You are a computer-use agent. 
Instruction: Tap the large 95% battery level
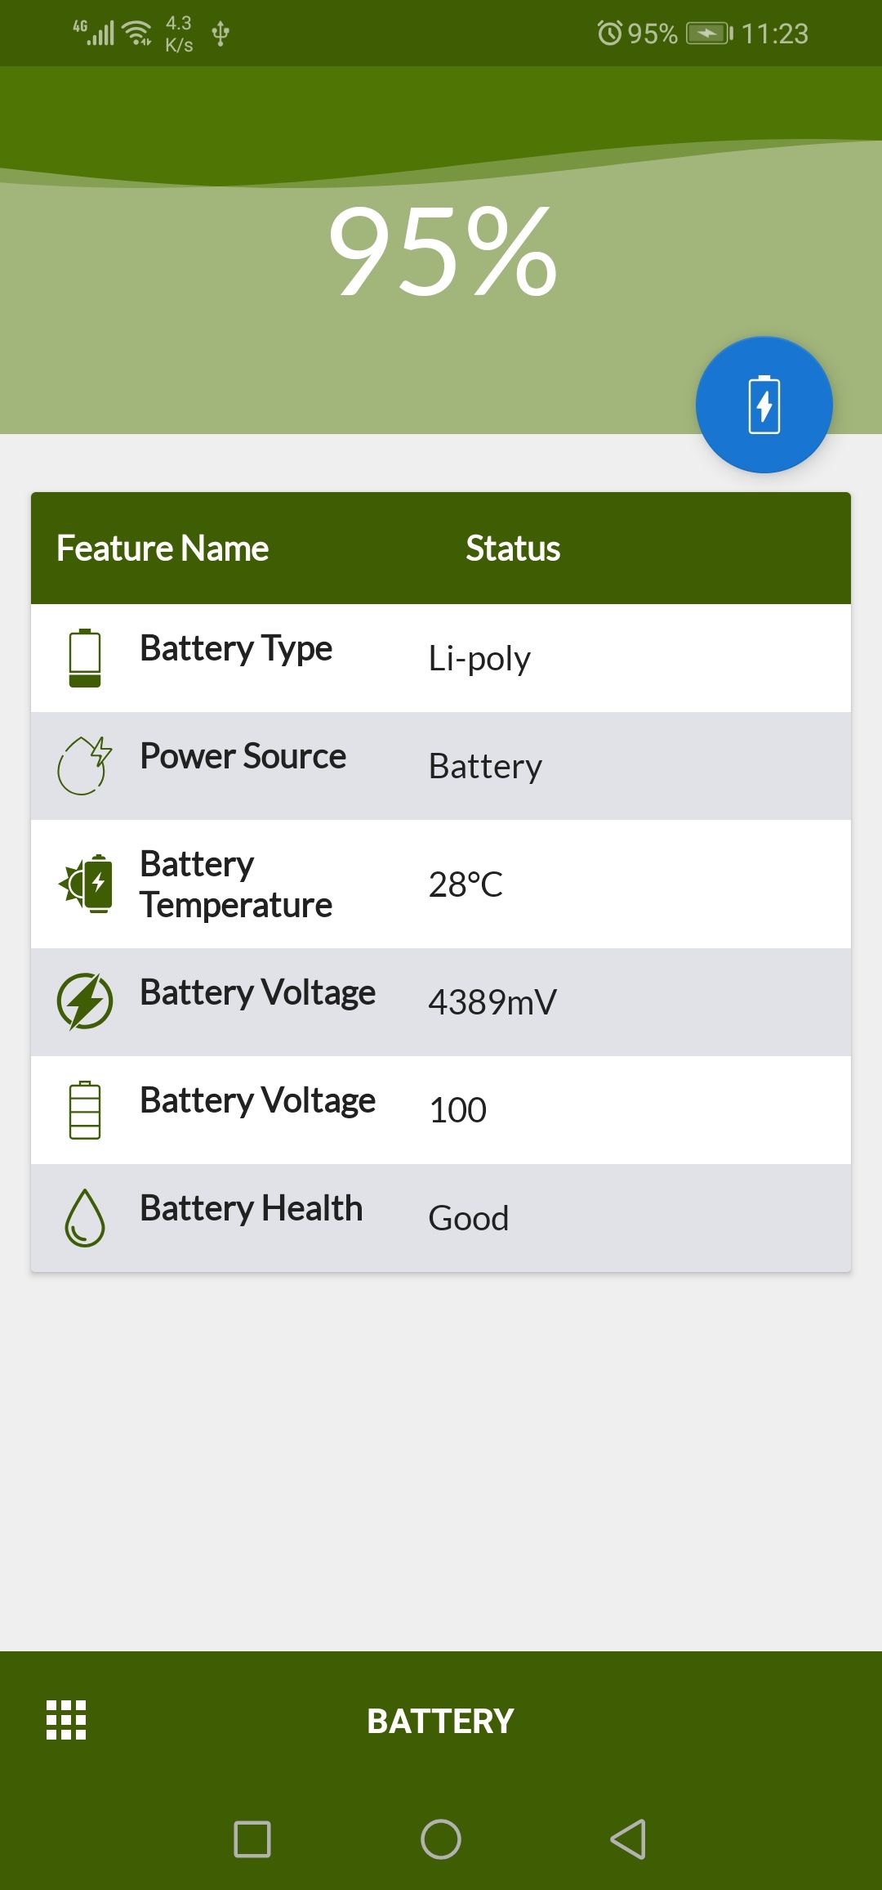click(442, 250)
